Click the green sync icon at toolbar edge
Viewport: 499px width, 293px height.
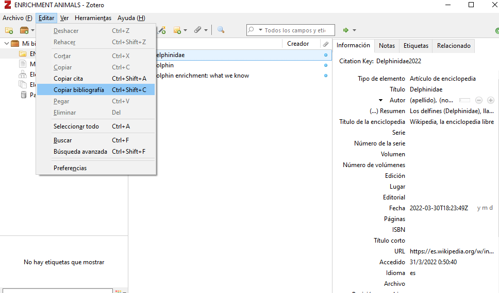497,30
